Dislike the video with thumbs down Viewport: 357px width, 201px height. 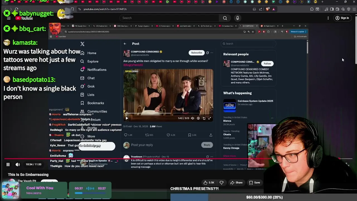221,183
